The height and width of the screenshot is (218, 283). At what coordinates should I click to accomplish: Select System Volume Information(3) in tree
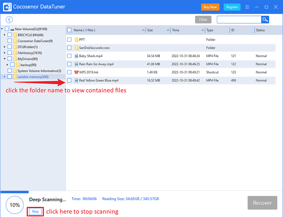(39, 71)
